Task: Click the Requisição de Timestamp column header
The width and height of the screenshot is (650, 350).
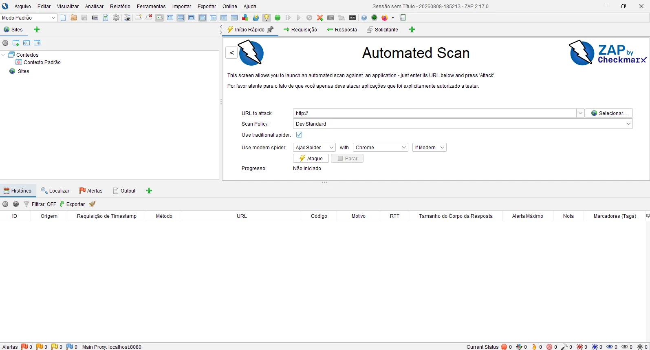Action: [x=107, y=216]
